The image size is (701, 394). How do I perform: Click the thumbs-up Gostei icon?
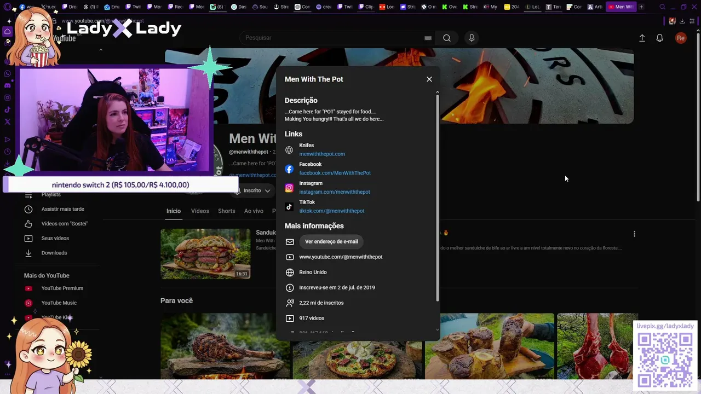pos(28,224)
